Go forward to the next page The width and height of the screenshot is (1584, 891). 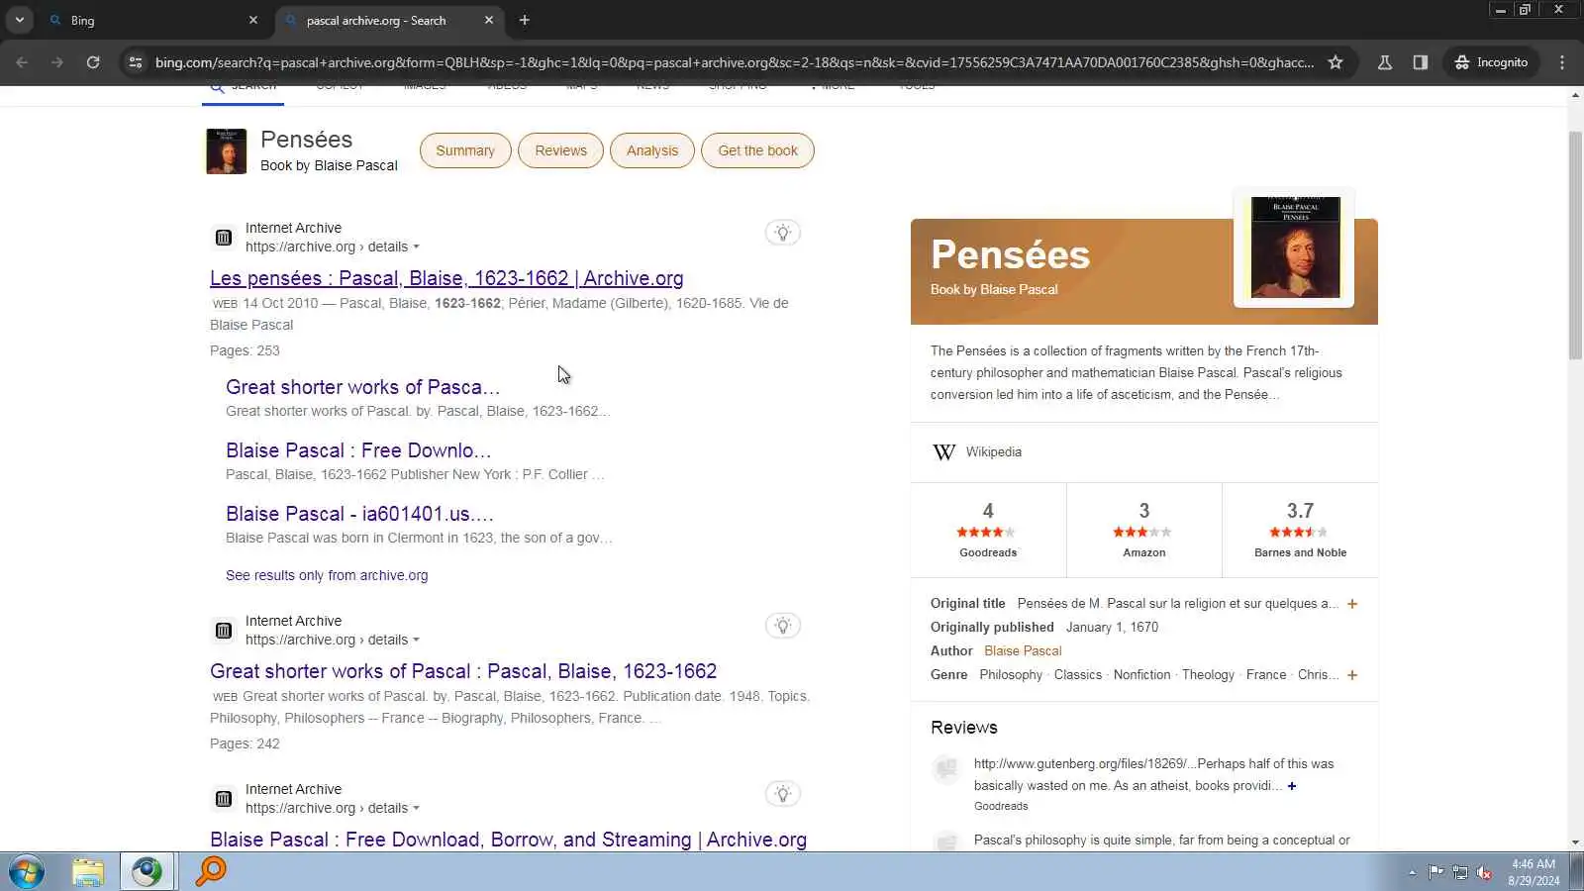point(57,62)
